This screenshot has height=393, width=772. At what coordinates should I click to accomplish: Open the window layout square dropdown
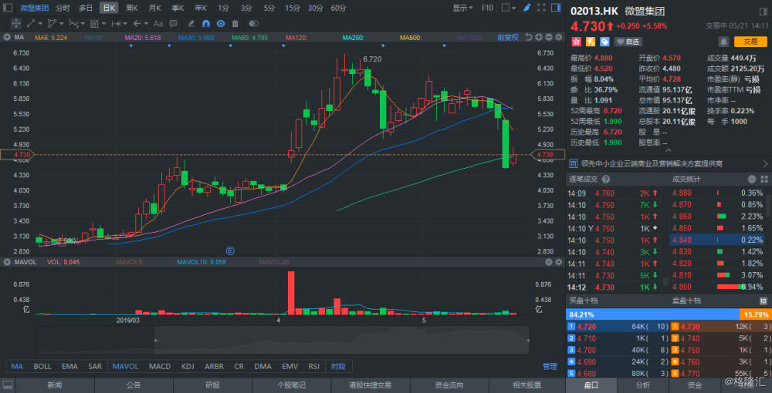point(509,8)
